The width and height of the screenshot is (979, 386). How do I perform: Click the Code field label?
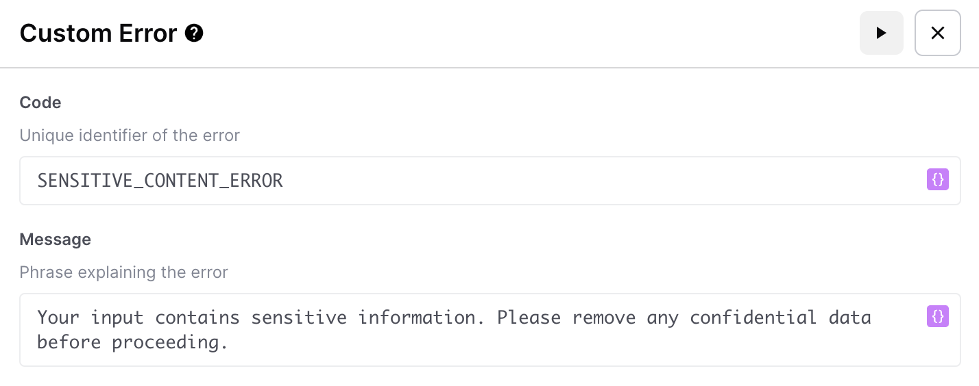(40, 103)
